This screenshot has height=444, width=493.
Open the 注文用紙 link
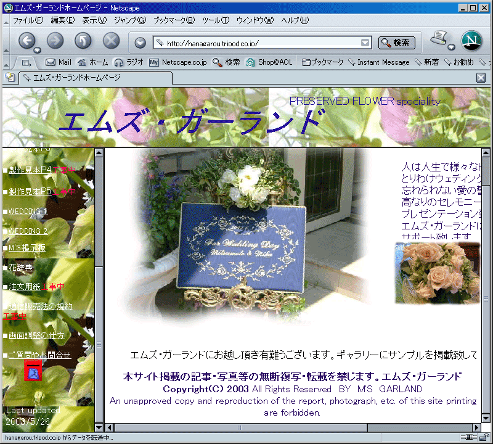pos(25,287)
